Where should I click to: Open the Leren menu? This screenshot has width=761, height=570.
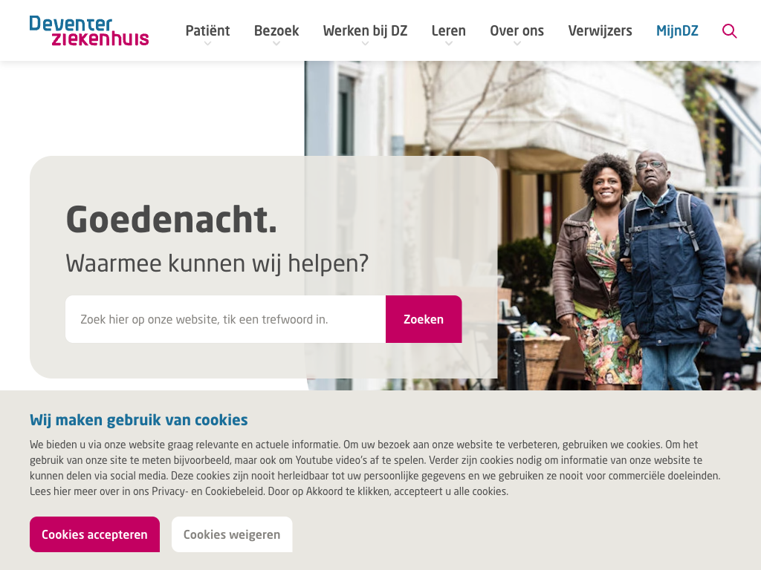click(x=449, y=30)
